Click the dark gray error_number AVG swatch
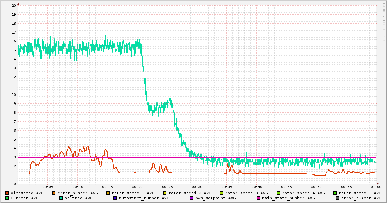 pos(338,198)
